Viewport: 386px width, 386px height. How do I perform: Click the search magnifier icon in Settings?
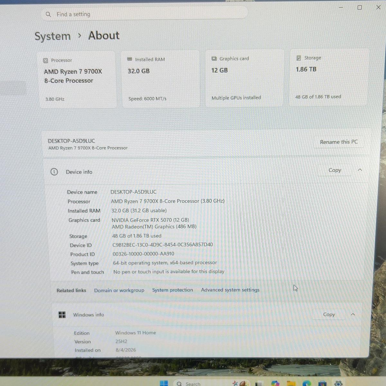point(49,14)
